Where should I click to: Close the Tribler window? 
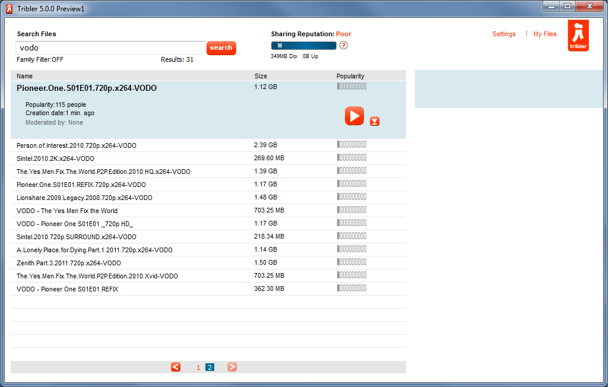589,7
